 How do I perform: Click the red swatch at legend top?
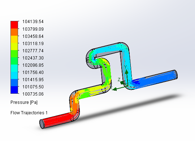pos(14,25)
